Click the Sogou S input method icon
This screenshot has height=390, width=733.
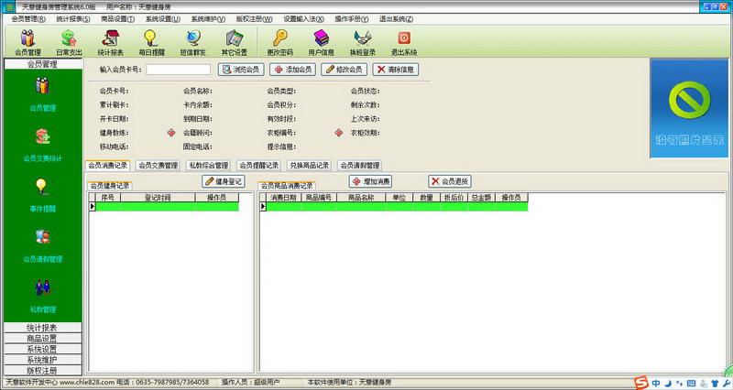[x=641, y=383]
